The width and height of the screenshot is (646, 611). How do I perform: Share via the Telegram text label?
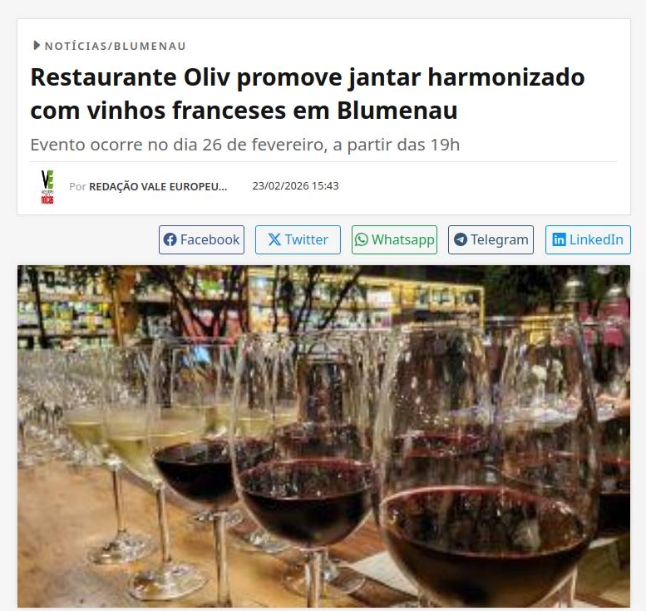pos(500,239)
